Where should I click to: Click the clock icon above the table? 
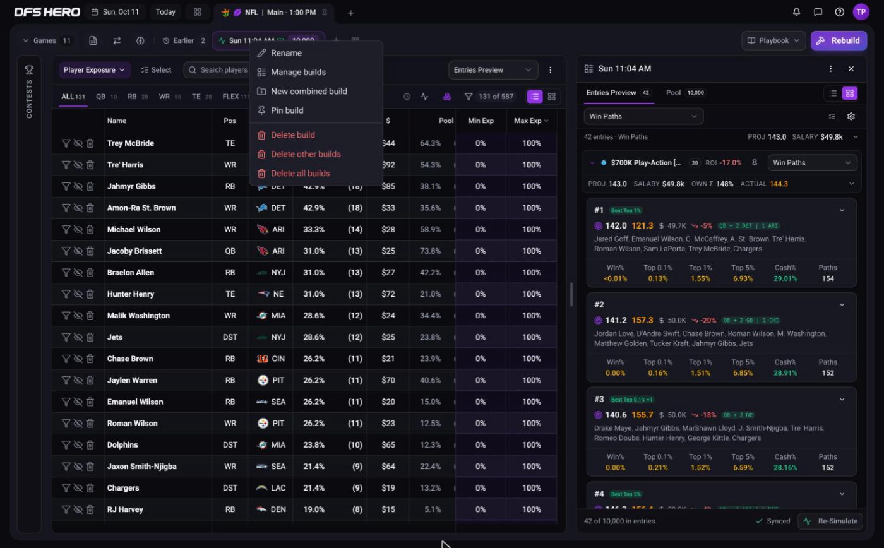[x=407, y=97]
